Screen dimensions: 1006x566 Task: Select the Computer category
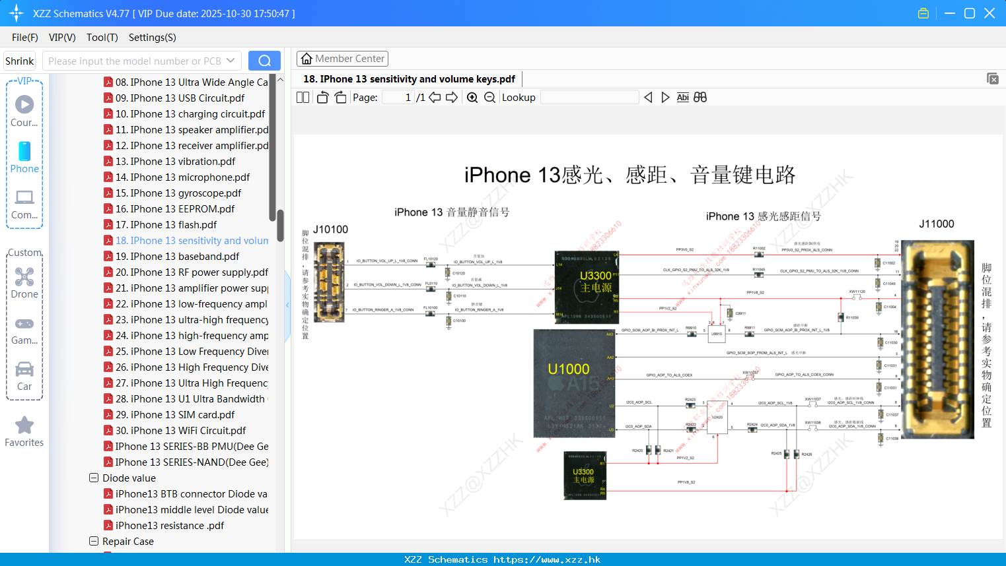point(24,204)
